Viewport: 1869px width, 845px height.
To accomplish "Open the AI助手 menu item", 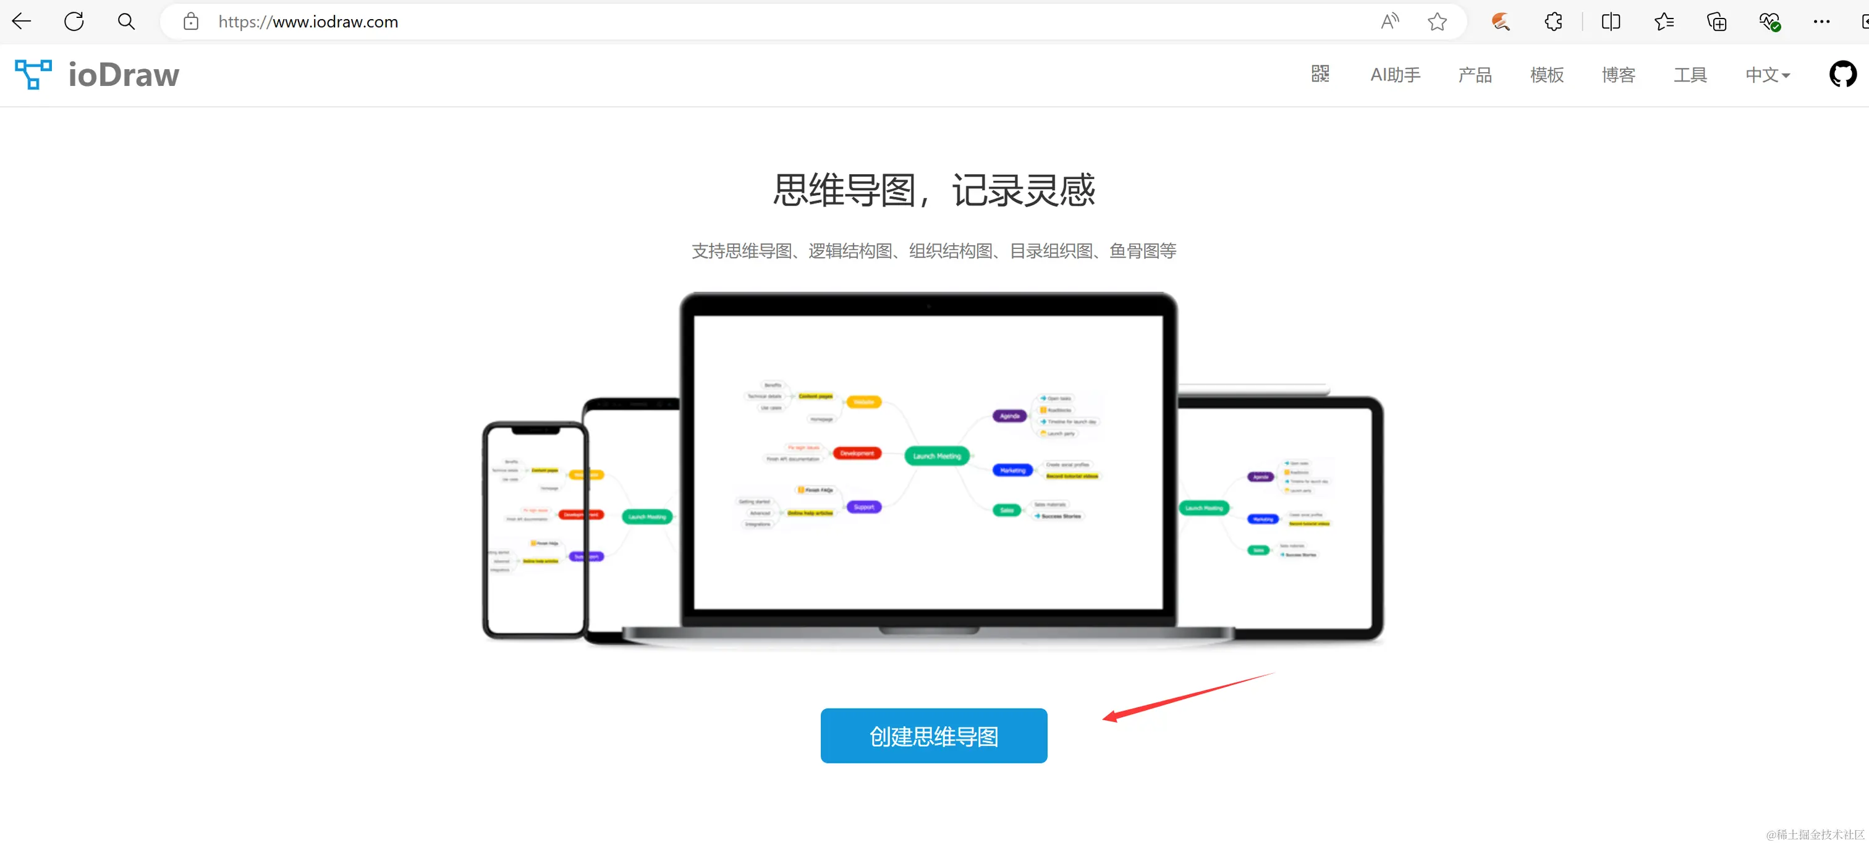I will [1394, 75].
